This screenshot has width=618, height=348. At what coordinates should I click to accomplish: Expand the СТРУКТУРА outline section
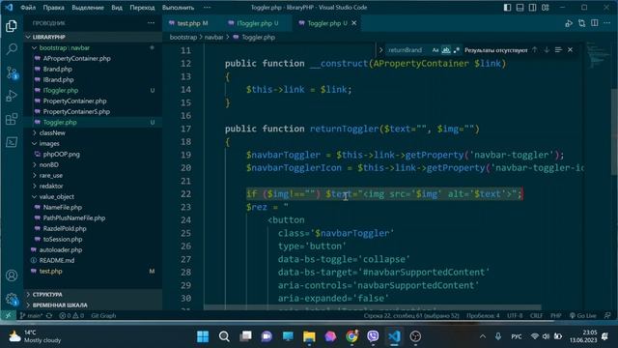click(x=93, y=295)
